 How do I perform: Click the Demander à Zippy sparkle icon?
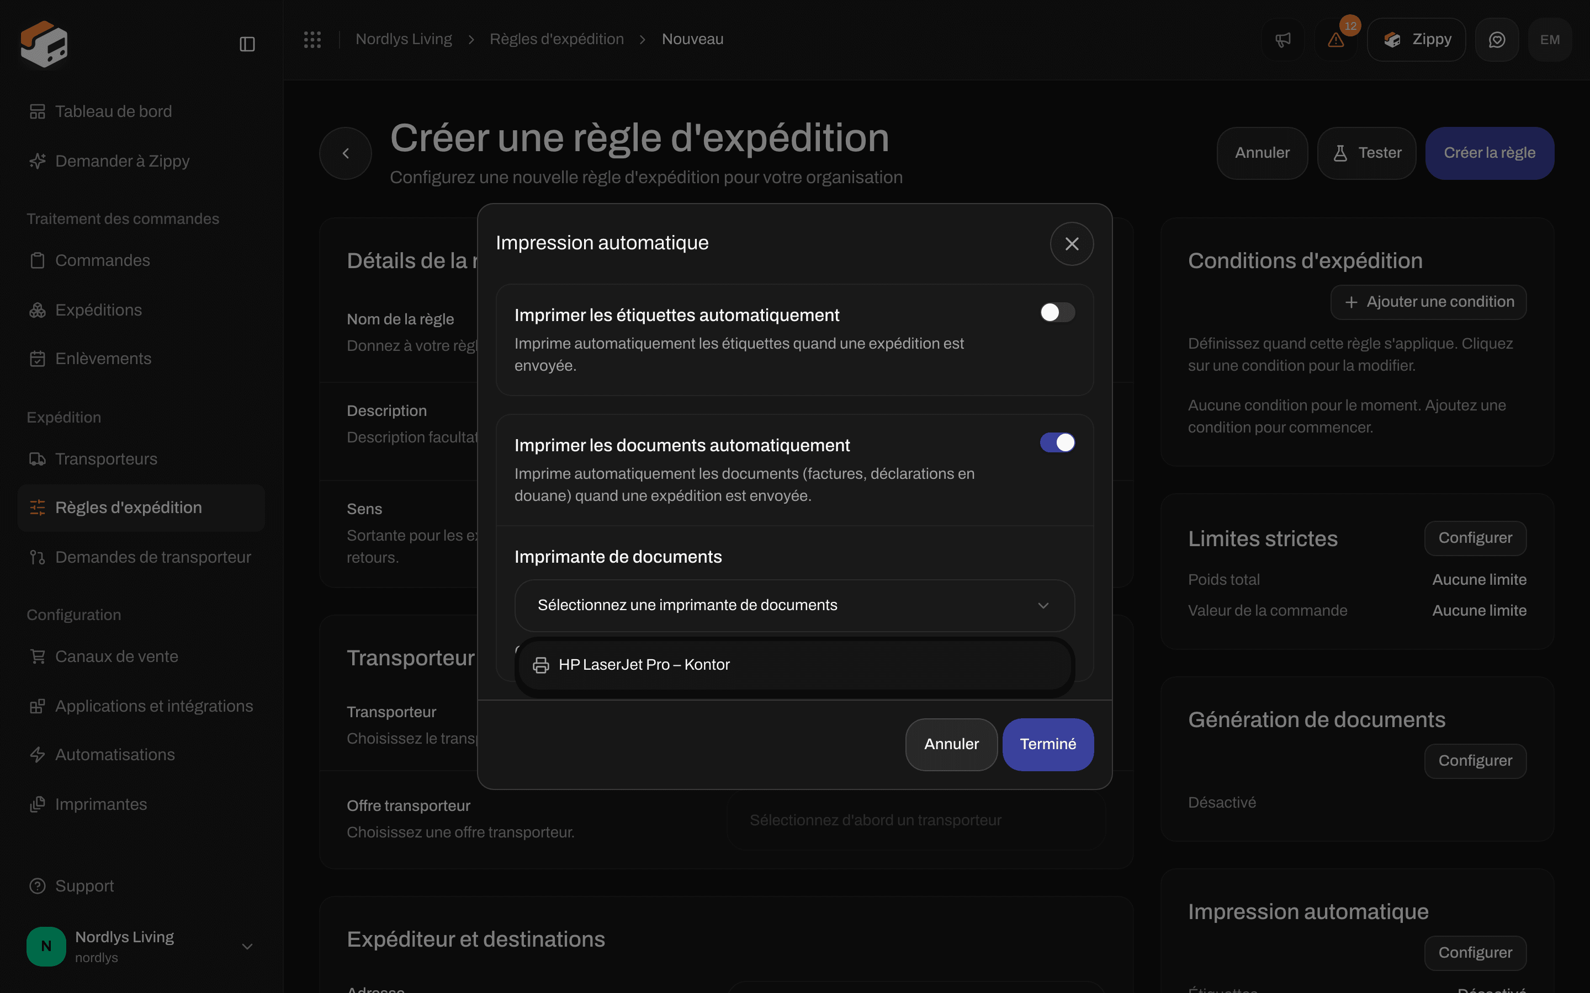pyautogui.click(x=38, y=161)
